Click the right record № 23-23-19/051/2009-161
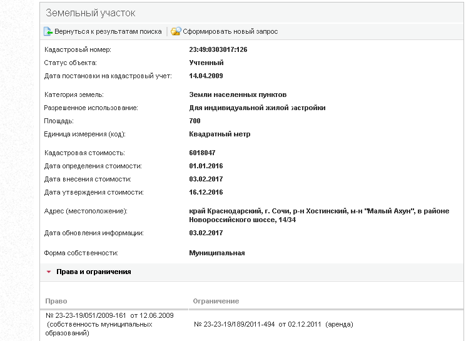The width and height of the screenshot is (466, 341). click(109, 315)
